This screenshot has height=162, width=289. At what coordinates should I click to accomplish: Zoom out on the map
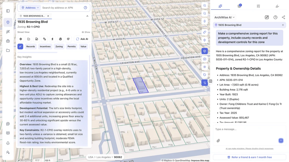coord(205,13)
